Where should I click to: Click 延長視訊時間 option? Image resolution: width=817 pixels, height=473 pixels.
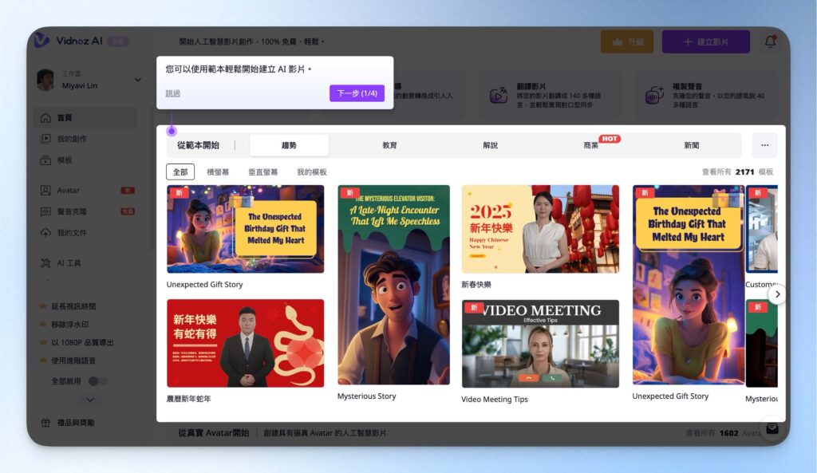[x=73, y=306]
